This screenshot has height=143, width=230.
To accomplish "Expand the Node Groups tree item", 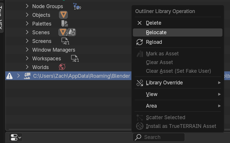I will pyautogui.click(x=27, y=6).
